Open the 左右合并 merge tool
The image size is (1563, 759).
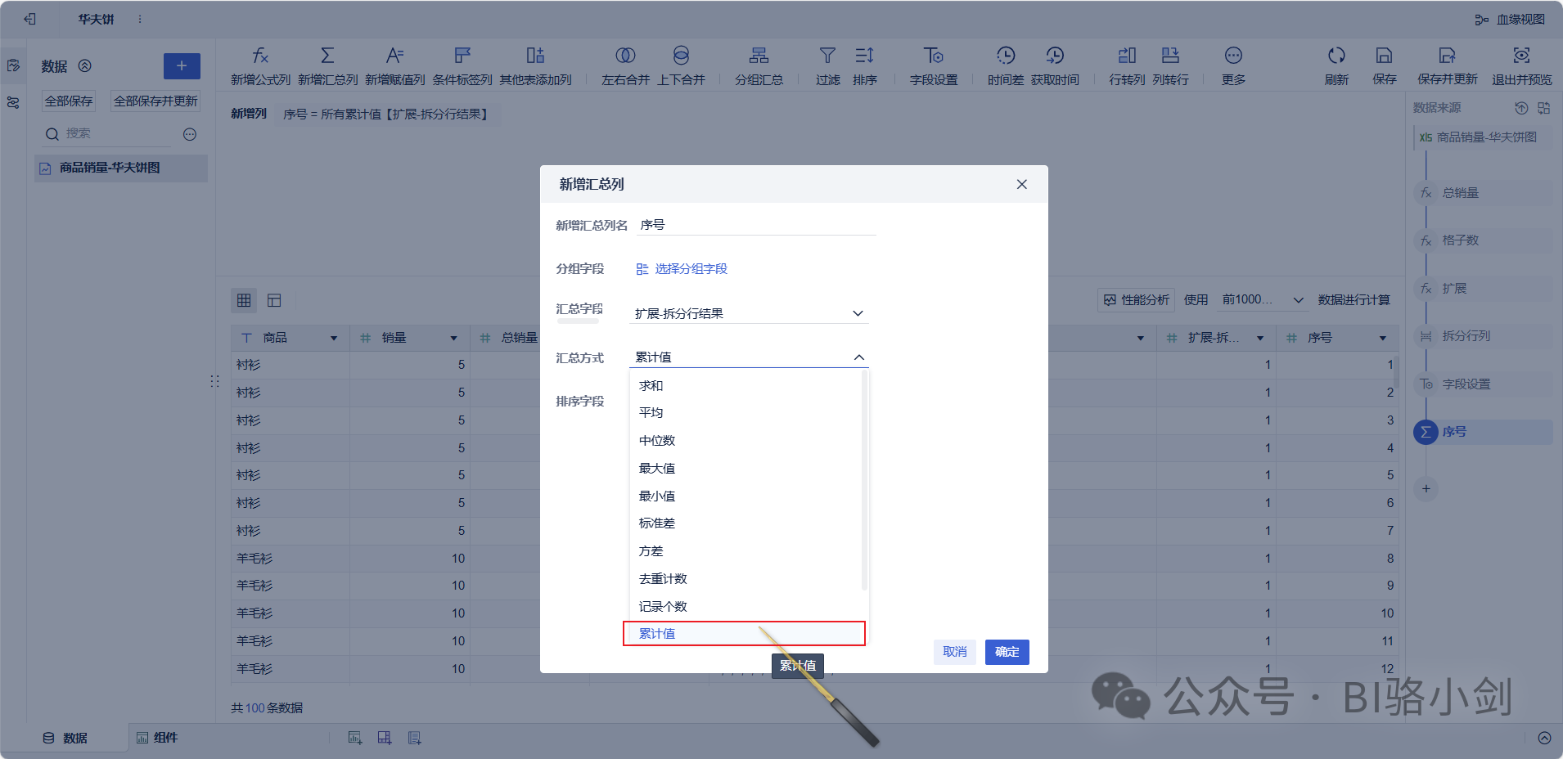[625, 65]
